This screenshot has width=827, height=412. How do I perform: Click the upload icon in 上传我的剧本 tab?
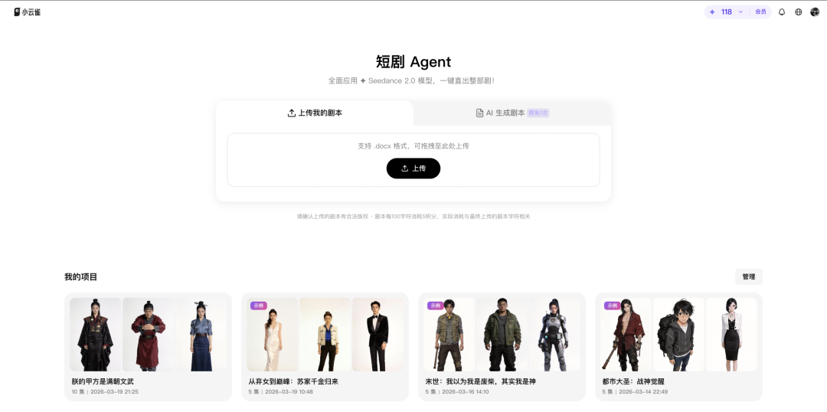click(x=292, y=113)
